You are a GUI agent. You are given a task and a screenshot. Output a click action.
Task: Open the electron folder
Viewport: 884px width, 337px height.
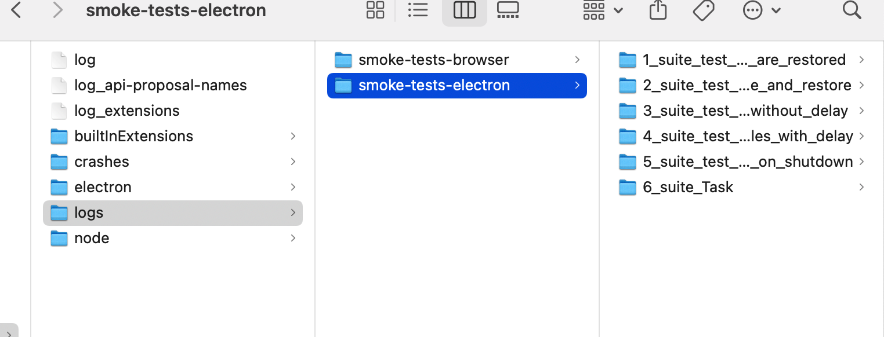coord(103,187)
